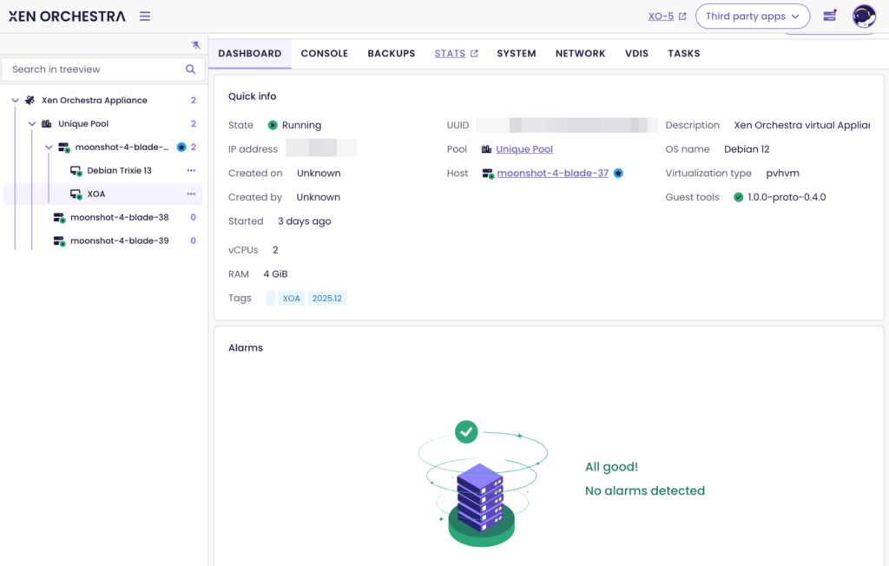Viewport: 889px width, 566px height.
Task: Click the sidebar pin icon
Action: [x=195, y=45]
